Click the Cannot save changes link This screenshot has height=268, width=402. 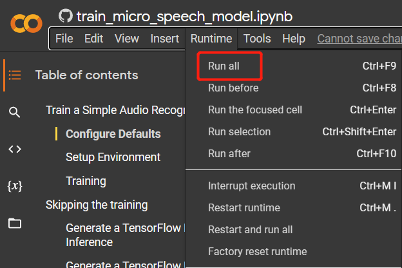(x=359, y=39)
